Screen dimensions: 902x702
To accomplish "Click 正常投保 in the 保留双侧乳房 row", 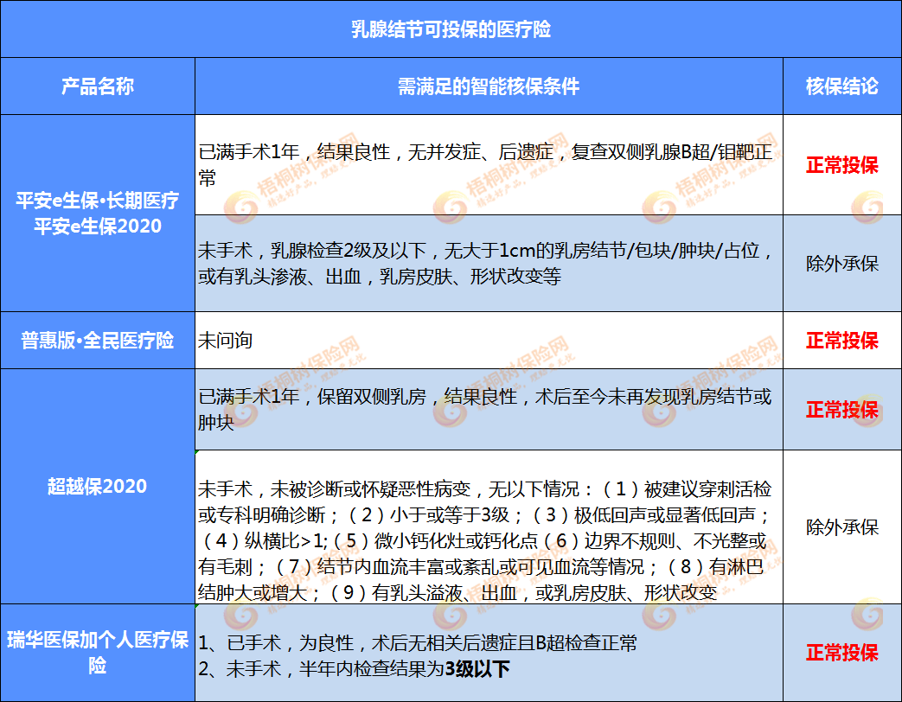I will pos(842,410).
